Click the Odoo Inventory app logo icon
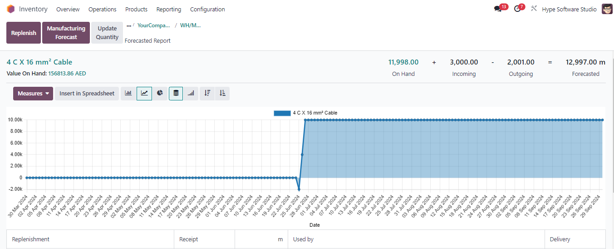 pos(10,9)
